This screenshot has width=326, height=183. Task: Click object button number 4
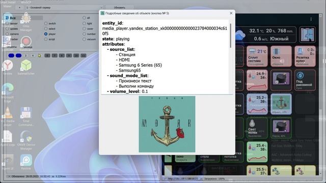point(33,55)
